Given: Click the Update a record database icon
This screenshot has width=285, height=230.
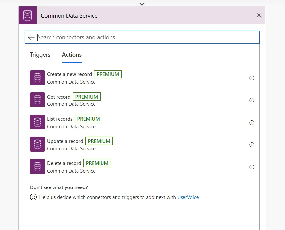Looking at the screenshot, I should [37, 144].
